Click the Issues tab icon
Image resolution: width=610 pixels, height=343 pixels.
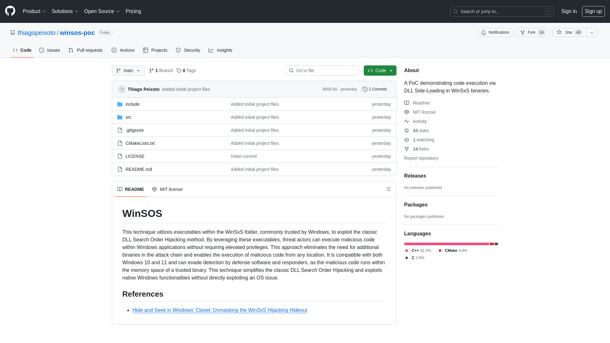tap(42, 50)
